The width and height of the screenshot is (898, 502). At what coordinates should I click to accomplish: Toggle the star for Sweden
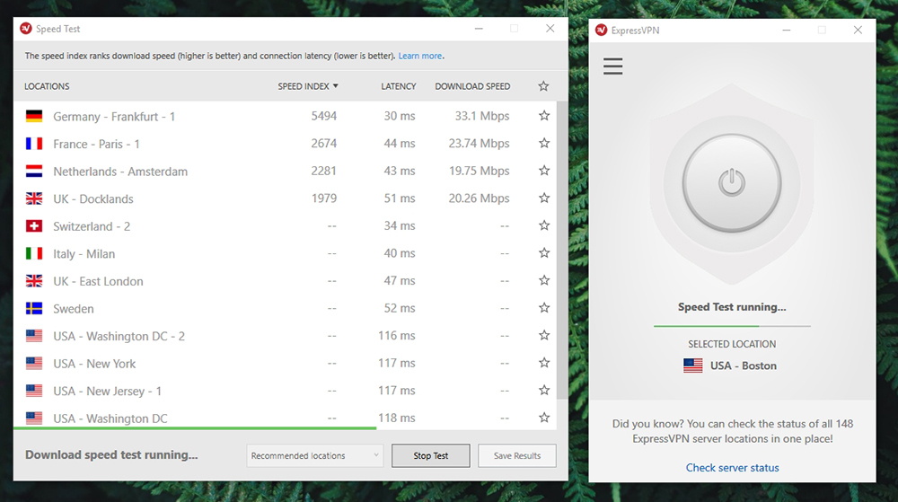(x=544, y=308)
